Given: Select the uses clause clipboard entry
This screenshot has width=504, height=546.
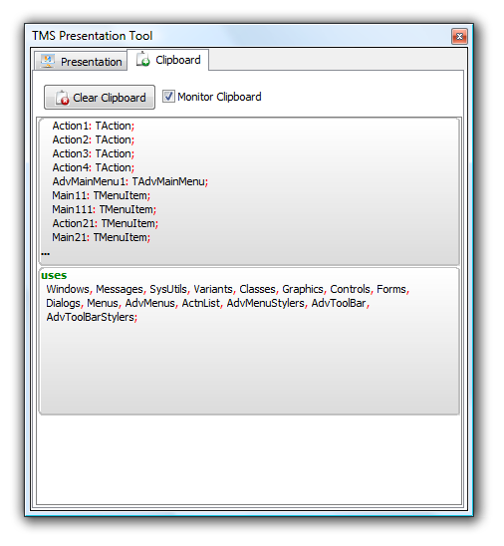Looking at the screenshot, I should pos(249,341).
